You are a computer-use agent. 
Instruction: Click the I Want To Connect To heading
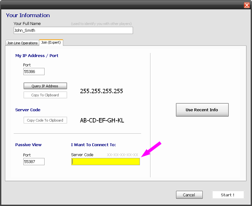tap(93, 145)
